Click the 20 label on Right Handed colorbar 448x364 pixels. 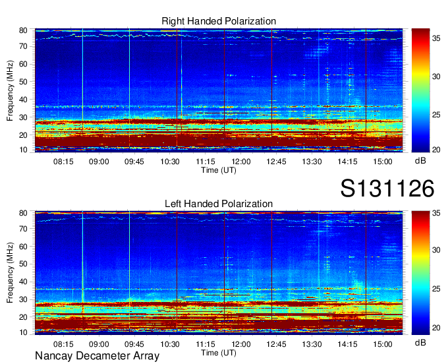pos(436,150)
